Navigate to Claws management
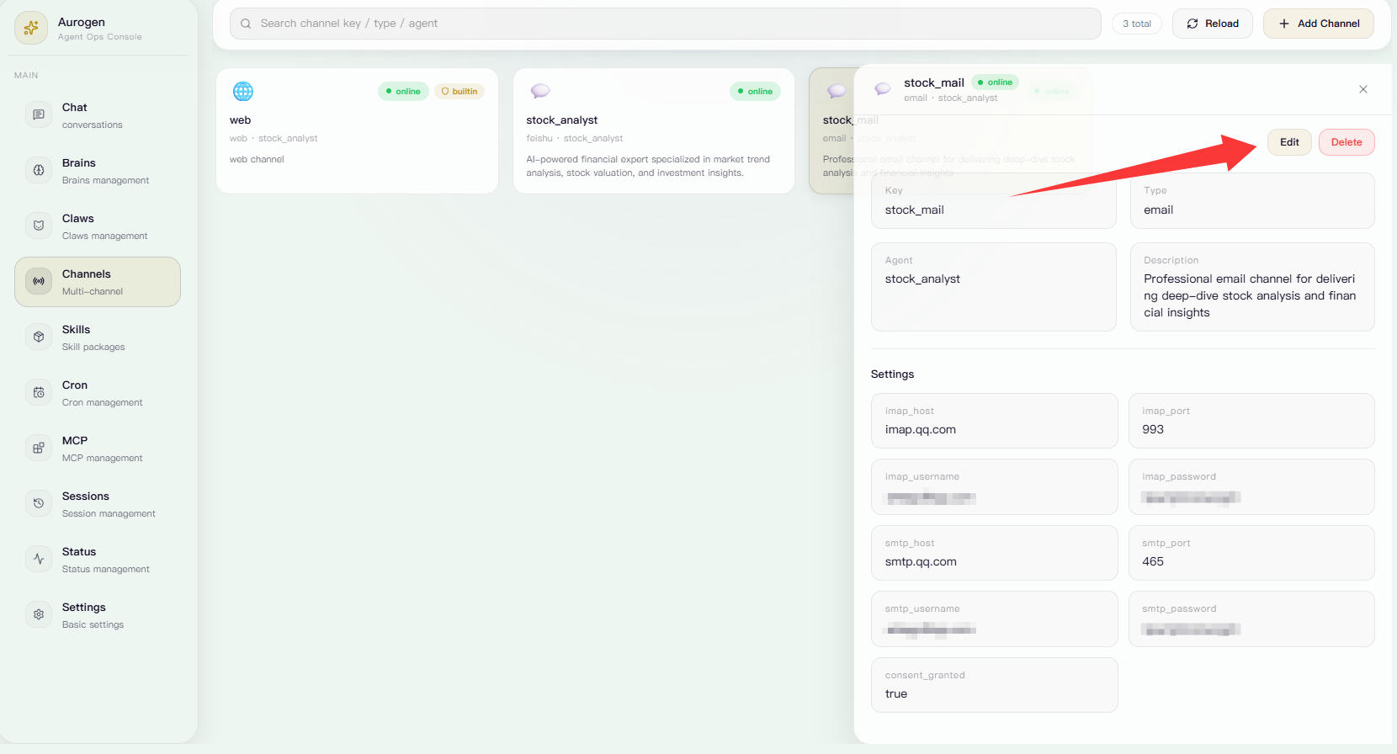 click(98, 226)
